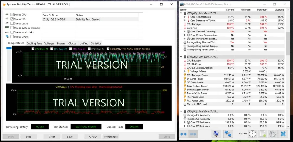Click HWiNFO expand columns arrows icon

[x=183, y=134]
